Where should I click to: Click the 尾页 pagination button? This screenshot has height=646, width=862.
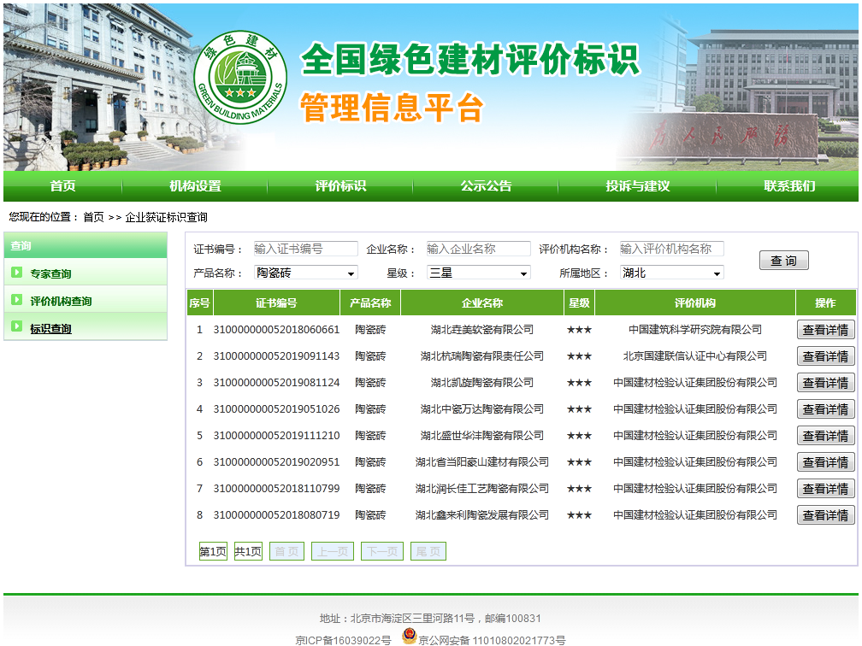click(x=428, y=552)
